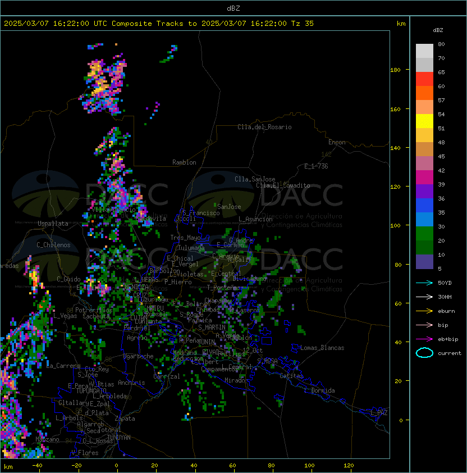
Task: Click the Zapata label
Action: 125,419
